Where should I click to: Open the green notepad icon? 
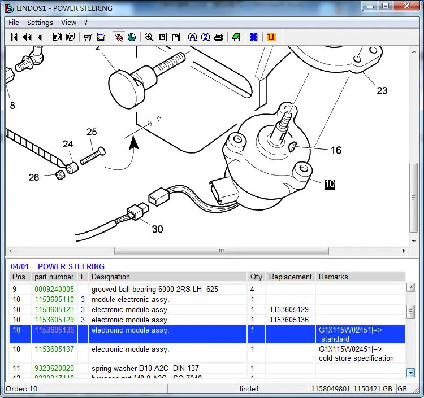pyautogui.click(x=236, y=37)
